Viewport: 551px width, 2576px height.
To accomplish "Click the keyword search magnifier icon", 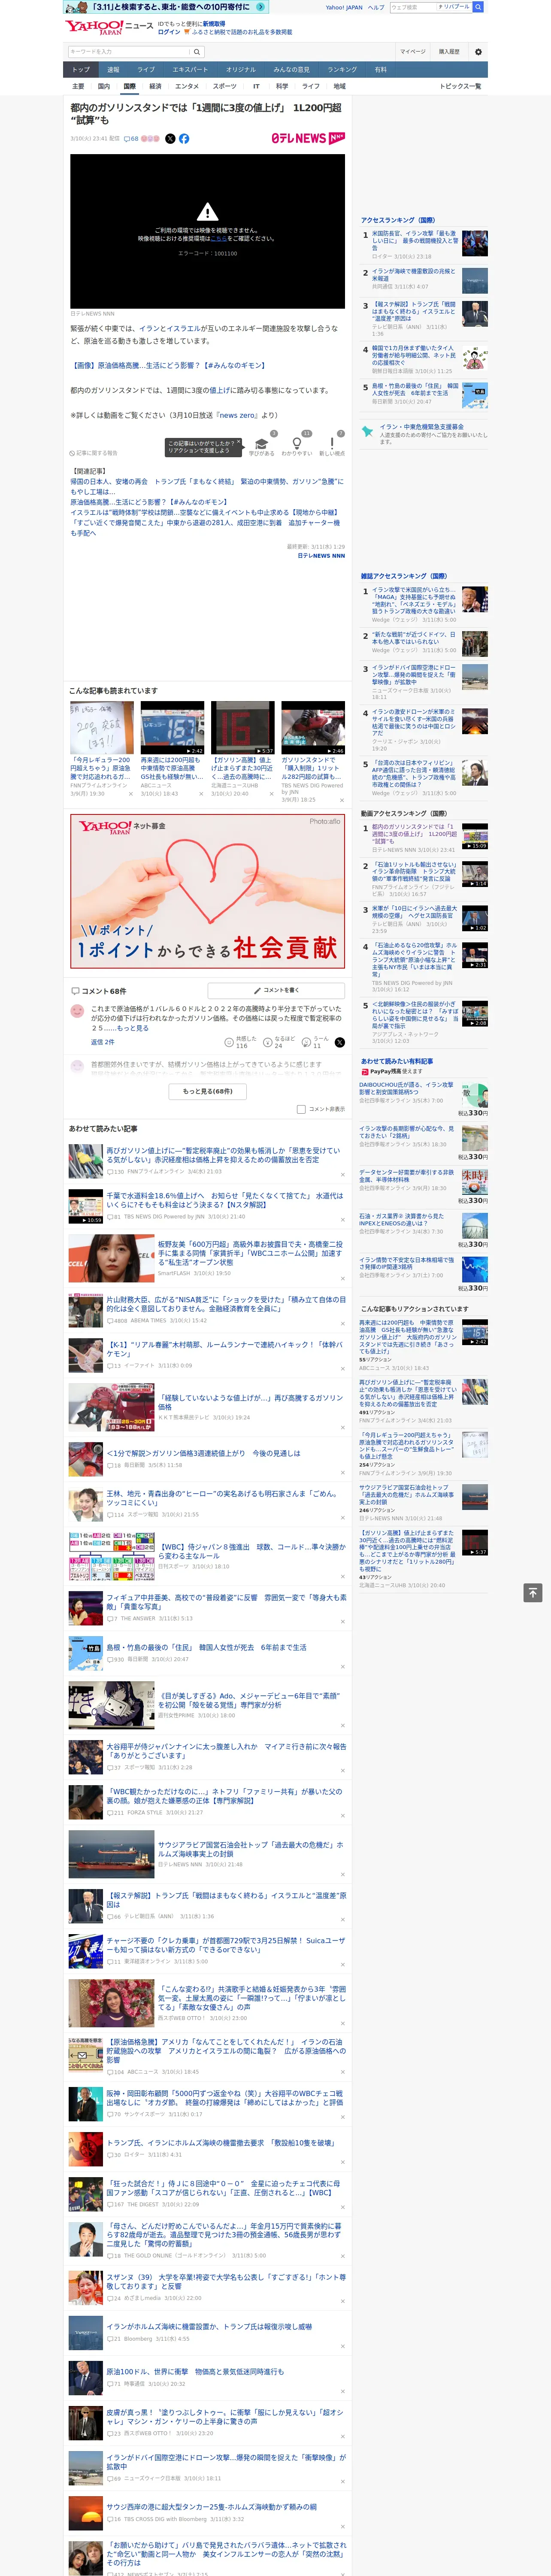I will coord(197,51).
